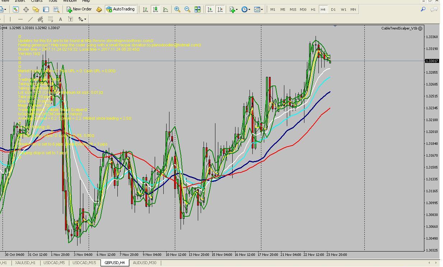
Task: Select the M15 timeframe
Action: [x=293, y=9]
